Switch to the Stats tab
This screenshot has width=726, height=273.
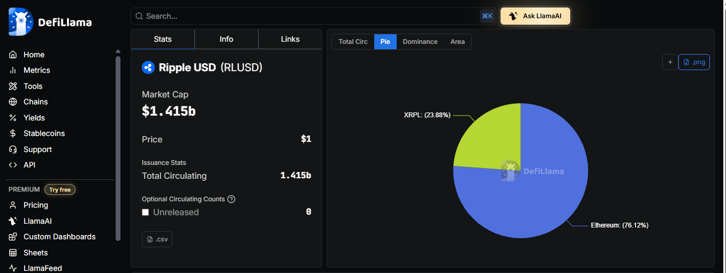[163, 39]
